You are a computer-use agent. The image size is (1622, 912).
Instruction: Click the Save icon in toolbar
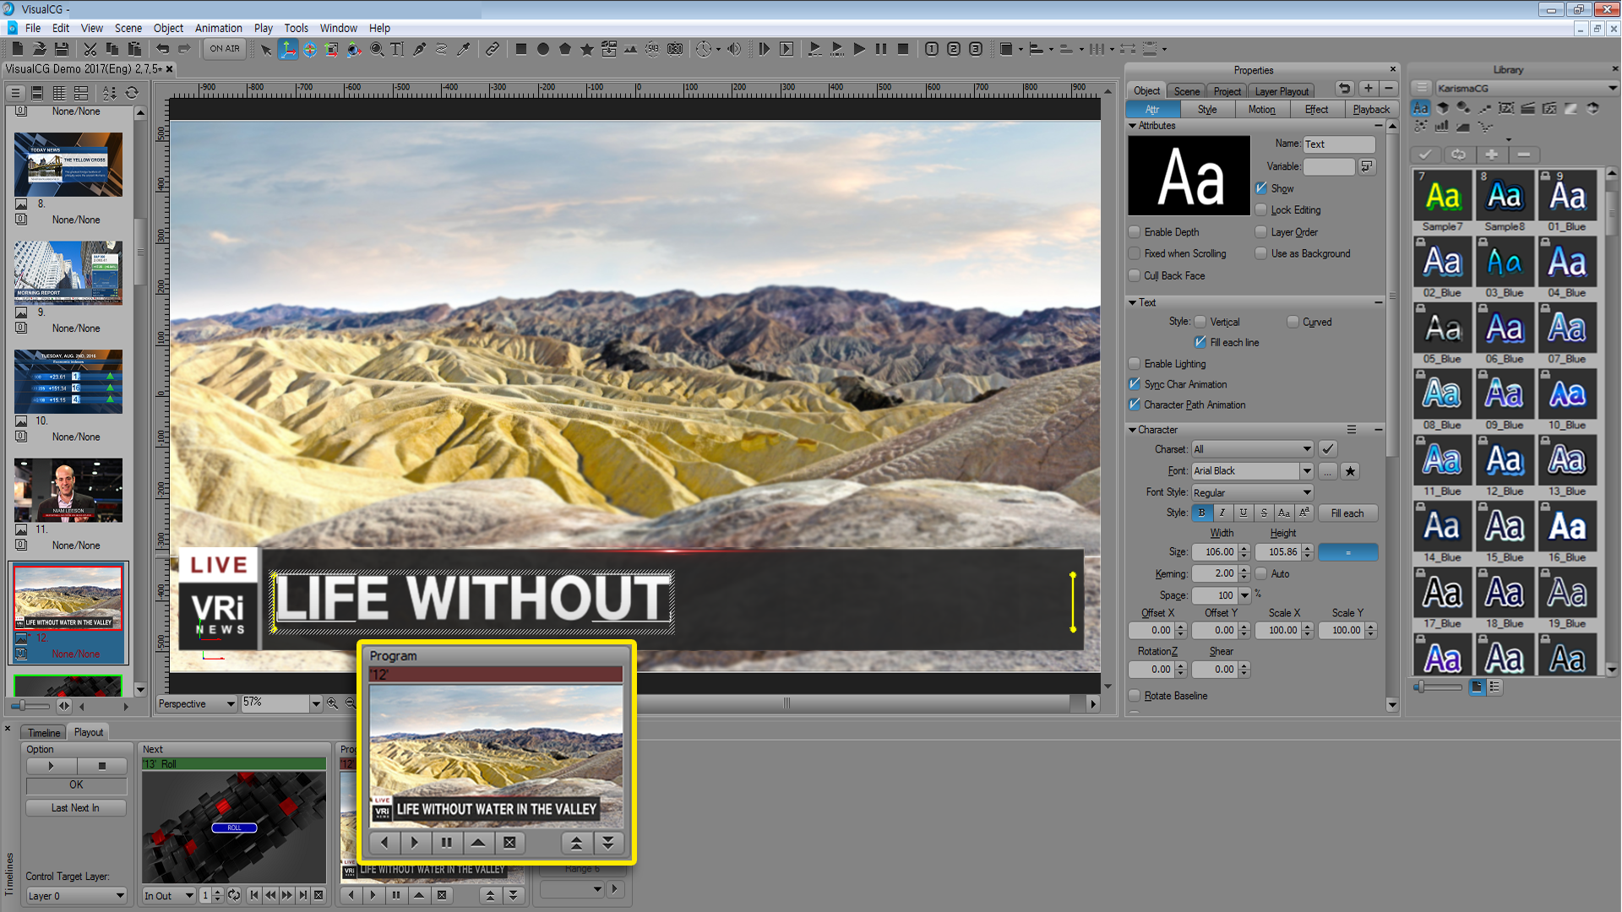click(62, 49)
